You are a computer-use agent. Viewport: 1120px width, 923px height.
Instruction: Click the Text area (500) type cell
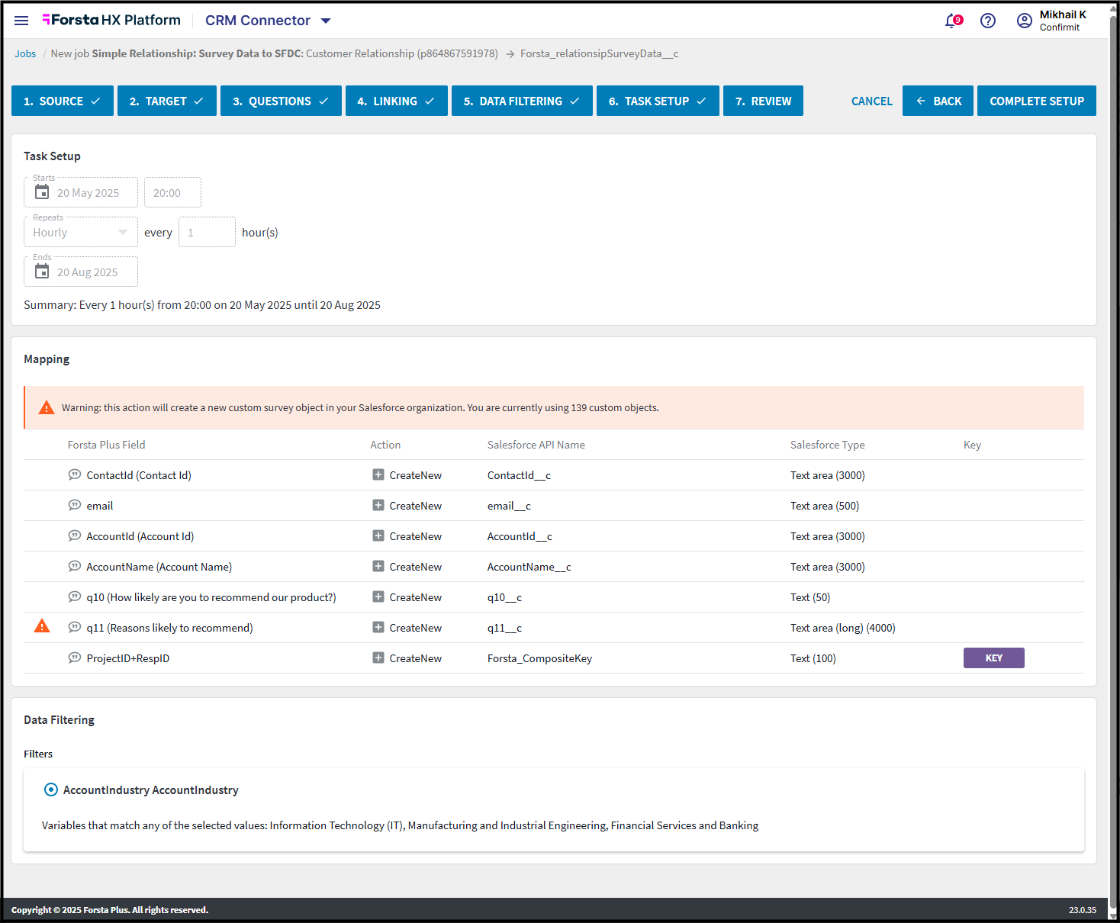coord(825,506)
